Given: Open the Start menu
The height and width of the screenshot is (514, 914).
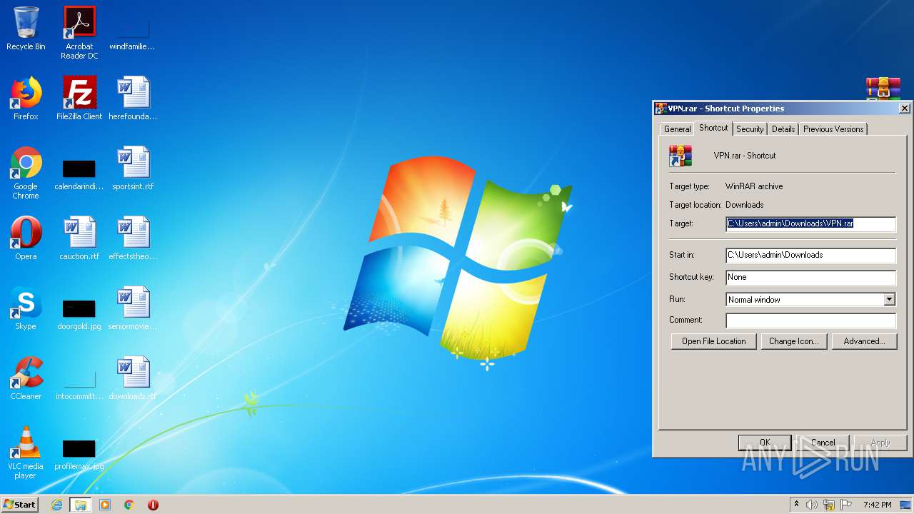Looking at the screenshot, I should pyautogui.click(x=20, y=504).
